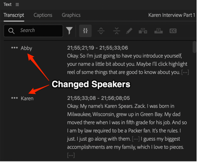Click the insert edit icon

143,31
